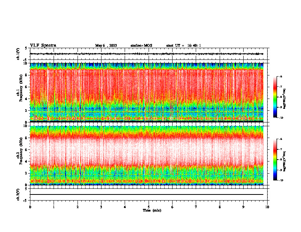Click the time axis tick label '10'
Image resolution: width=301 pixels, height=232 pixels.
click(267, 207)
